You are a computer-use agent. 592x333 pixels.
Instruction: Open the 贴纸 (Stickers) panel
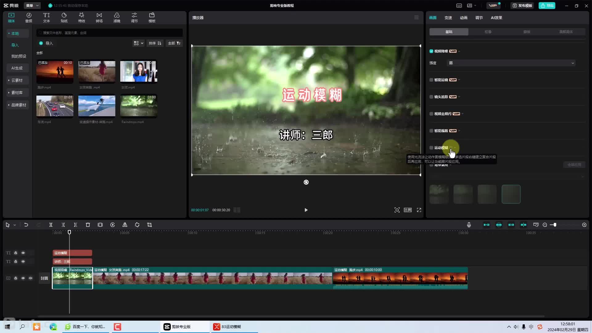tap(64, 18)
